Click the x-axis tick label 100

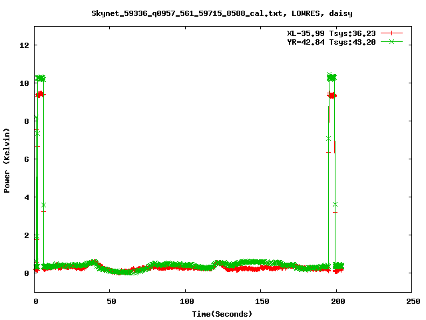(x=187, y=301)
